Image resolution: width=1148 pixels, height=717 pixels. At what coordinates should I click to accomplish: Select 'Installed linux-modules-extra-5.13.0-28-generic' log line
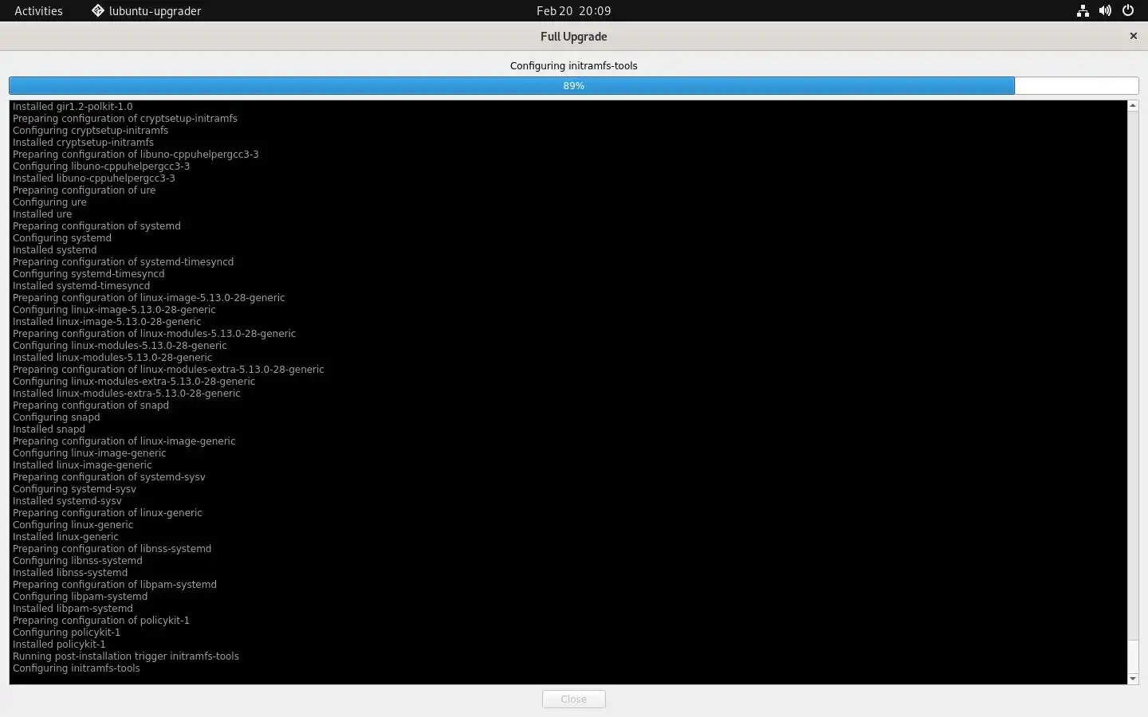pos(126,393)
